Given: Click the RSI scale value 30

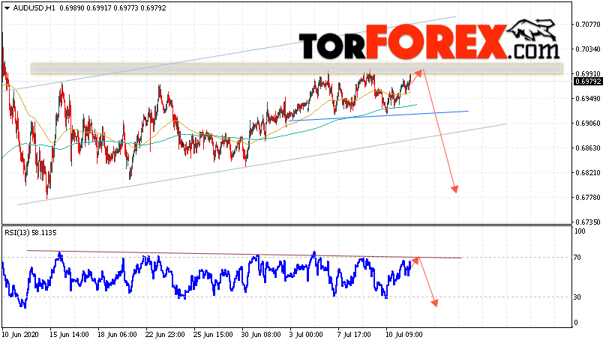Looking at the screenshot, I should (577, 297).
